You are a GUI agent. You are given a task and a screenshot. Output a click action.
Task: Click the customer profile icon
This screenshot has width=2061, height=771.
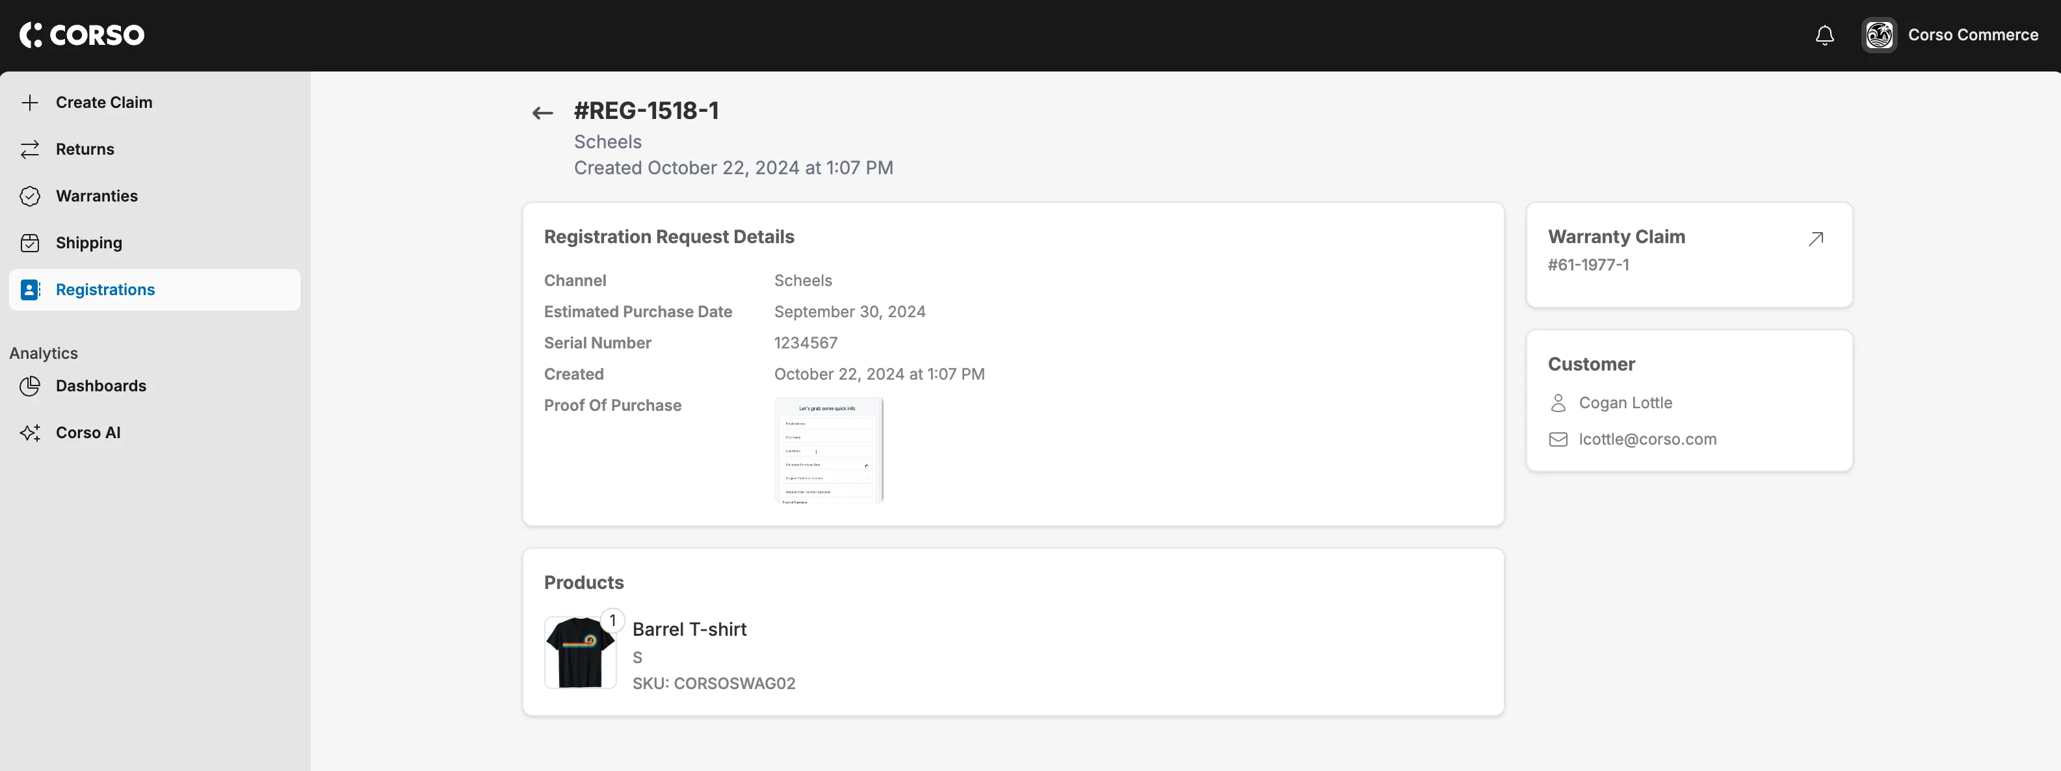1558,402
